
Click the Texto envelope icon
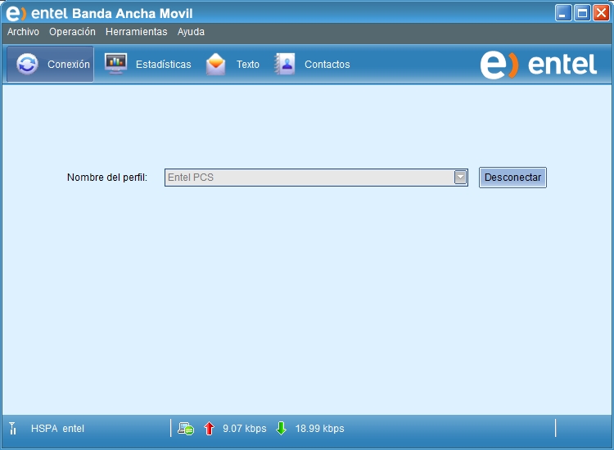(x=216, y=64)
